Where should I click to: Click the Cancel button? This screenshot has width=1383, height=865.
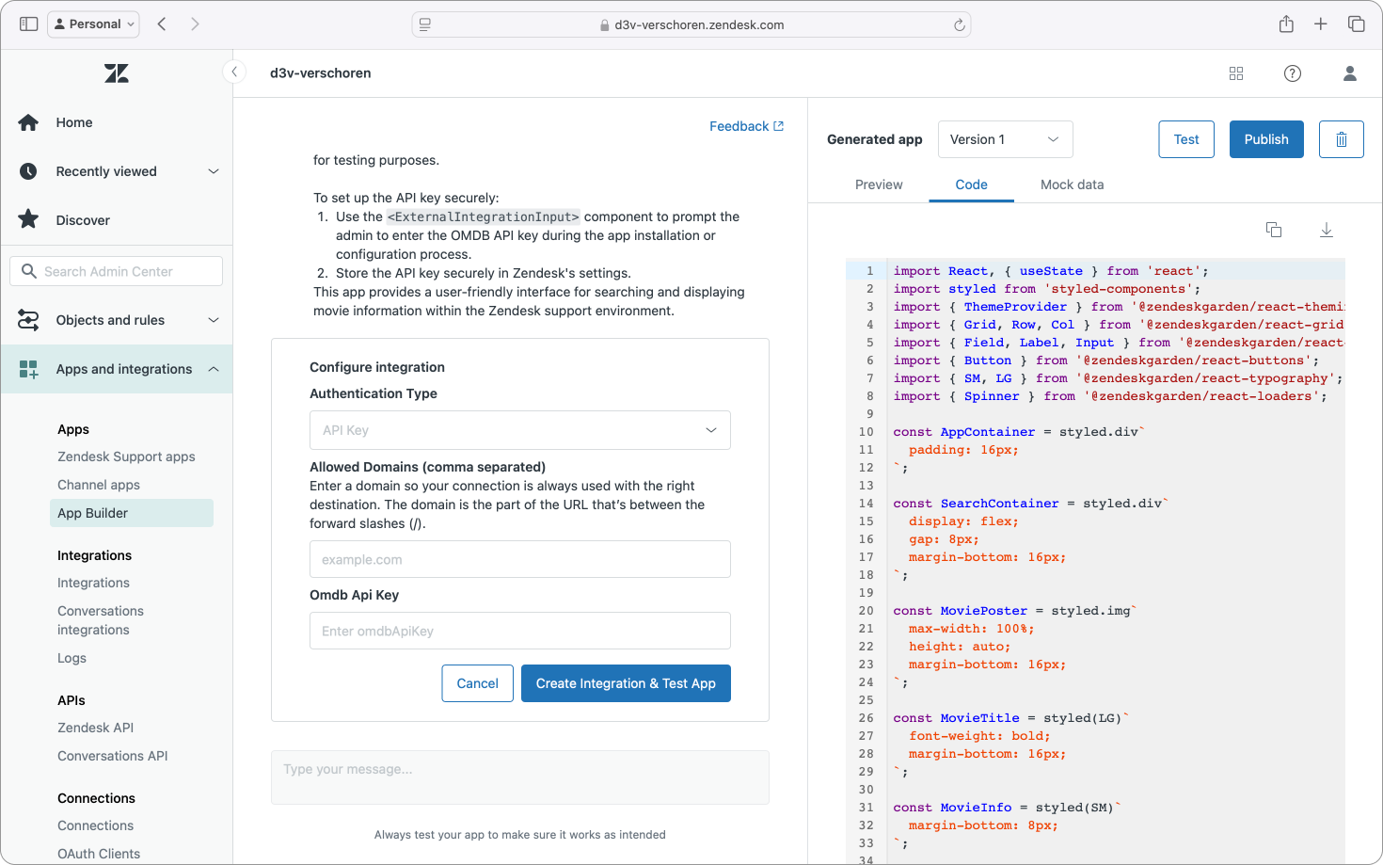click(x=477, y=683)
